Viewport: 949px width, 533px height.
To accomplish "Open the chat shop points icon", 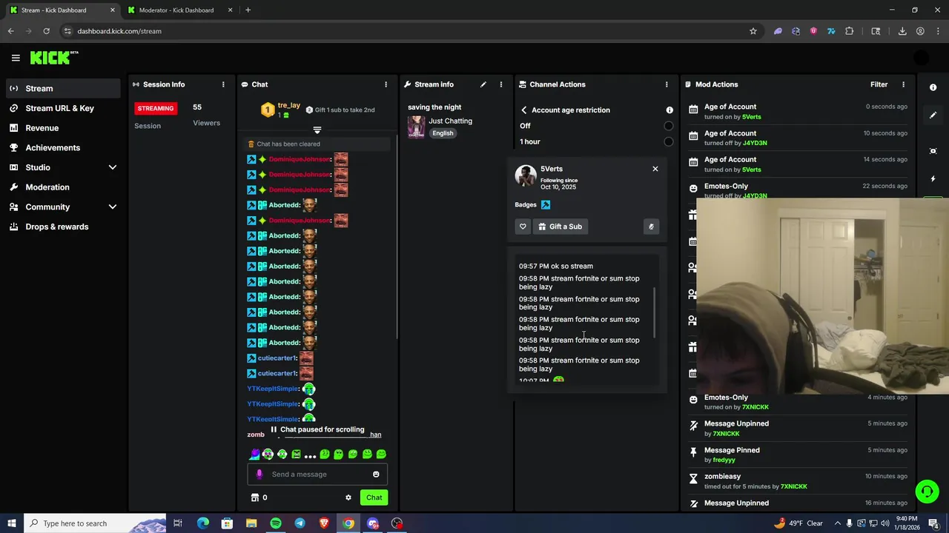I will tap(255, 497).
